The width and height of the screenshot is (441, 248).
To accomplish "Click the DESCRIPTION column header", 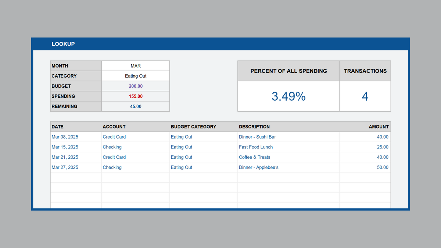I will (288, 127).
